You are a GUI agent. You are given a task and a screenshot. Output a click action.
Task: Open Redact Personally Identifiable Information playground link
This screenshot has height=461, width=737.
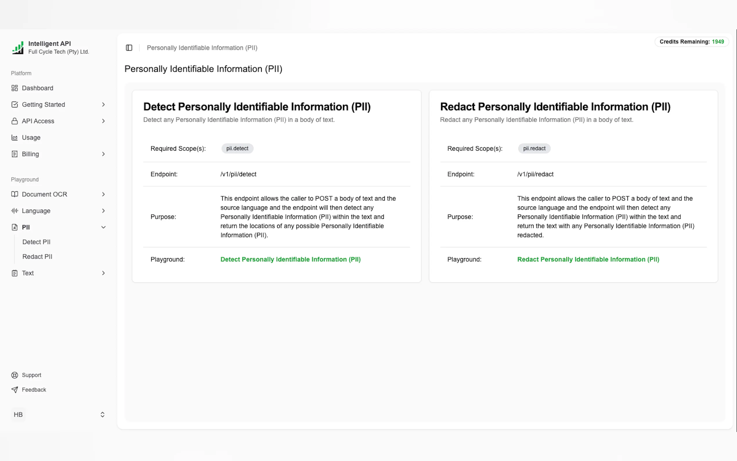(588, 259)
